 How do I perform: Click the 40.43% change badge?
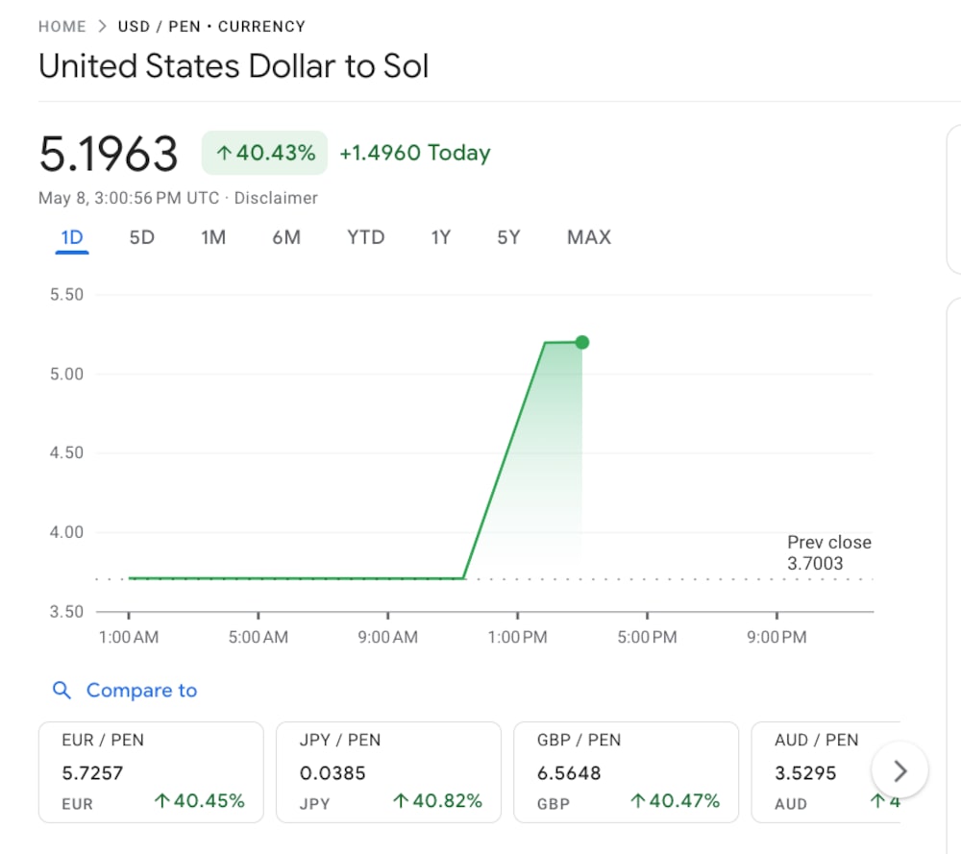[264, 152]
